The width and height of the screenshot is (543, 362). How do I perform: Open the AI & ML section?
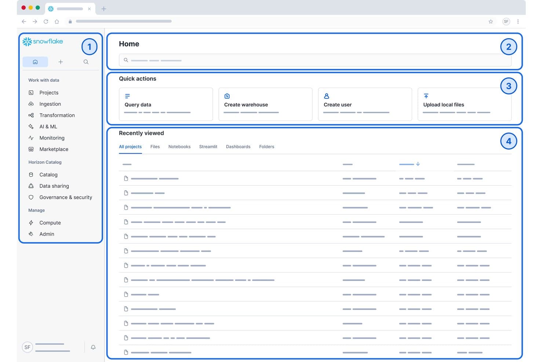[48, 127]
